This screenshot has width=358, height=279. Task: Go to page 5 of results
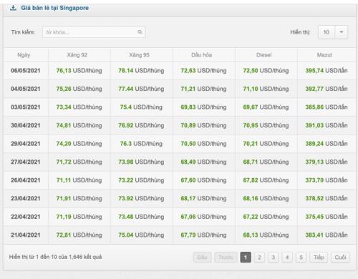click(x=301, y=258)
